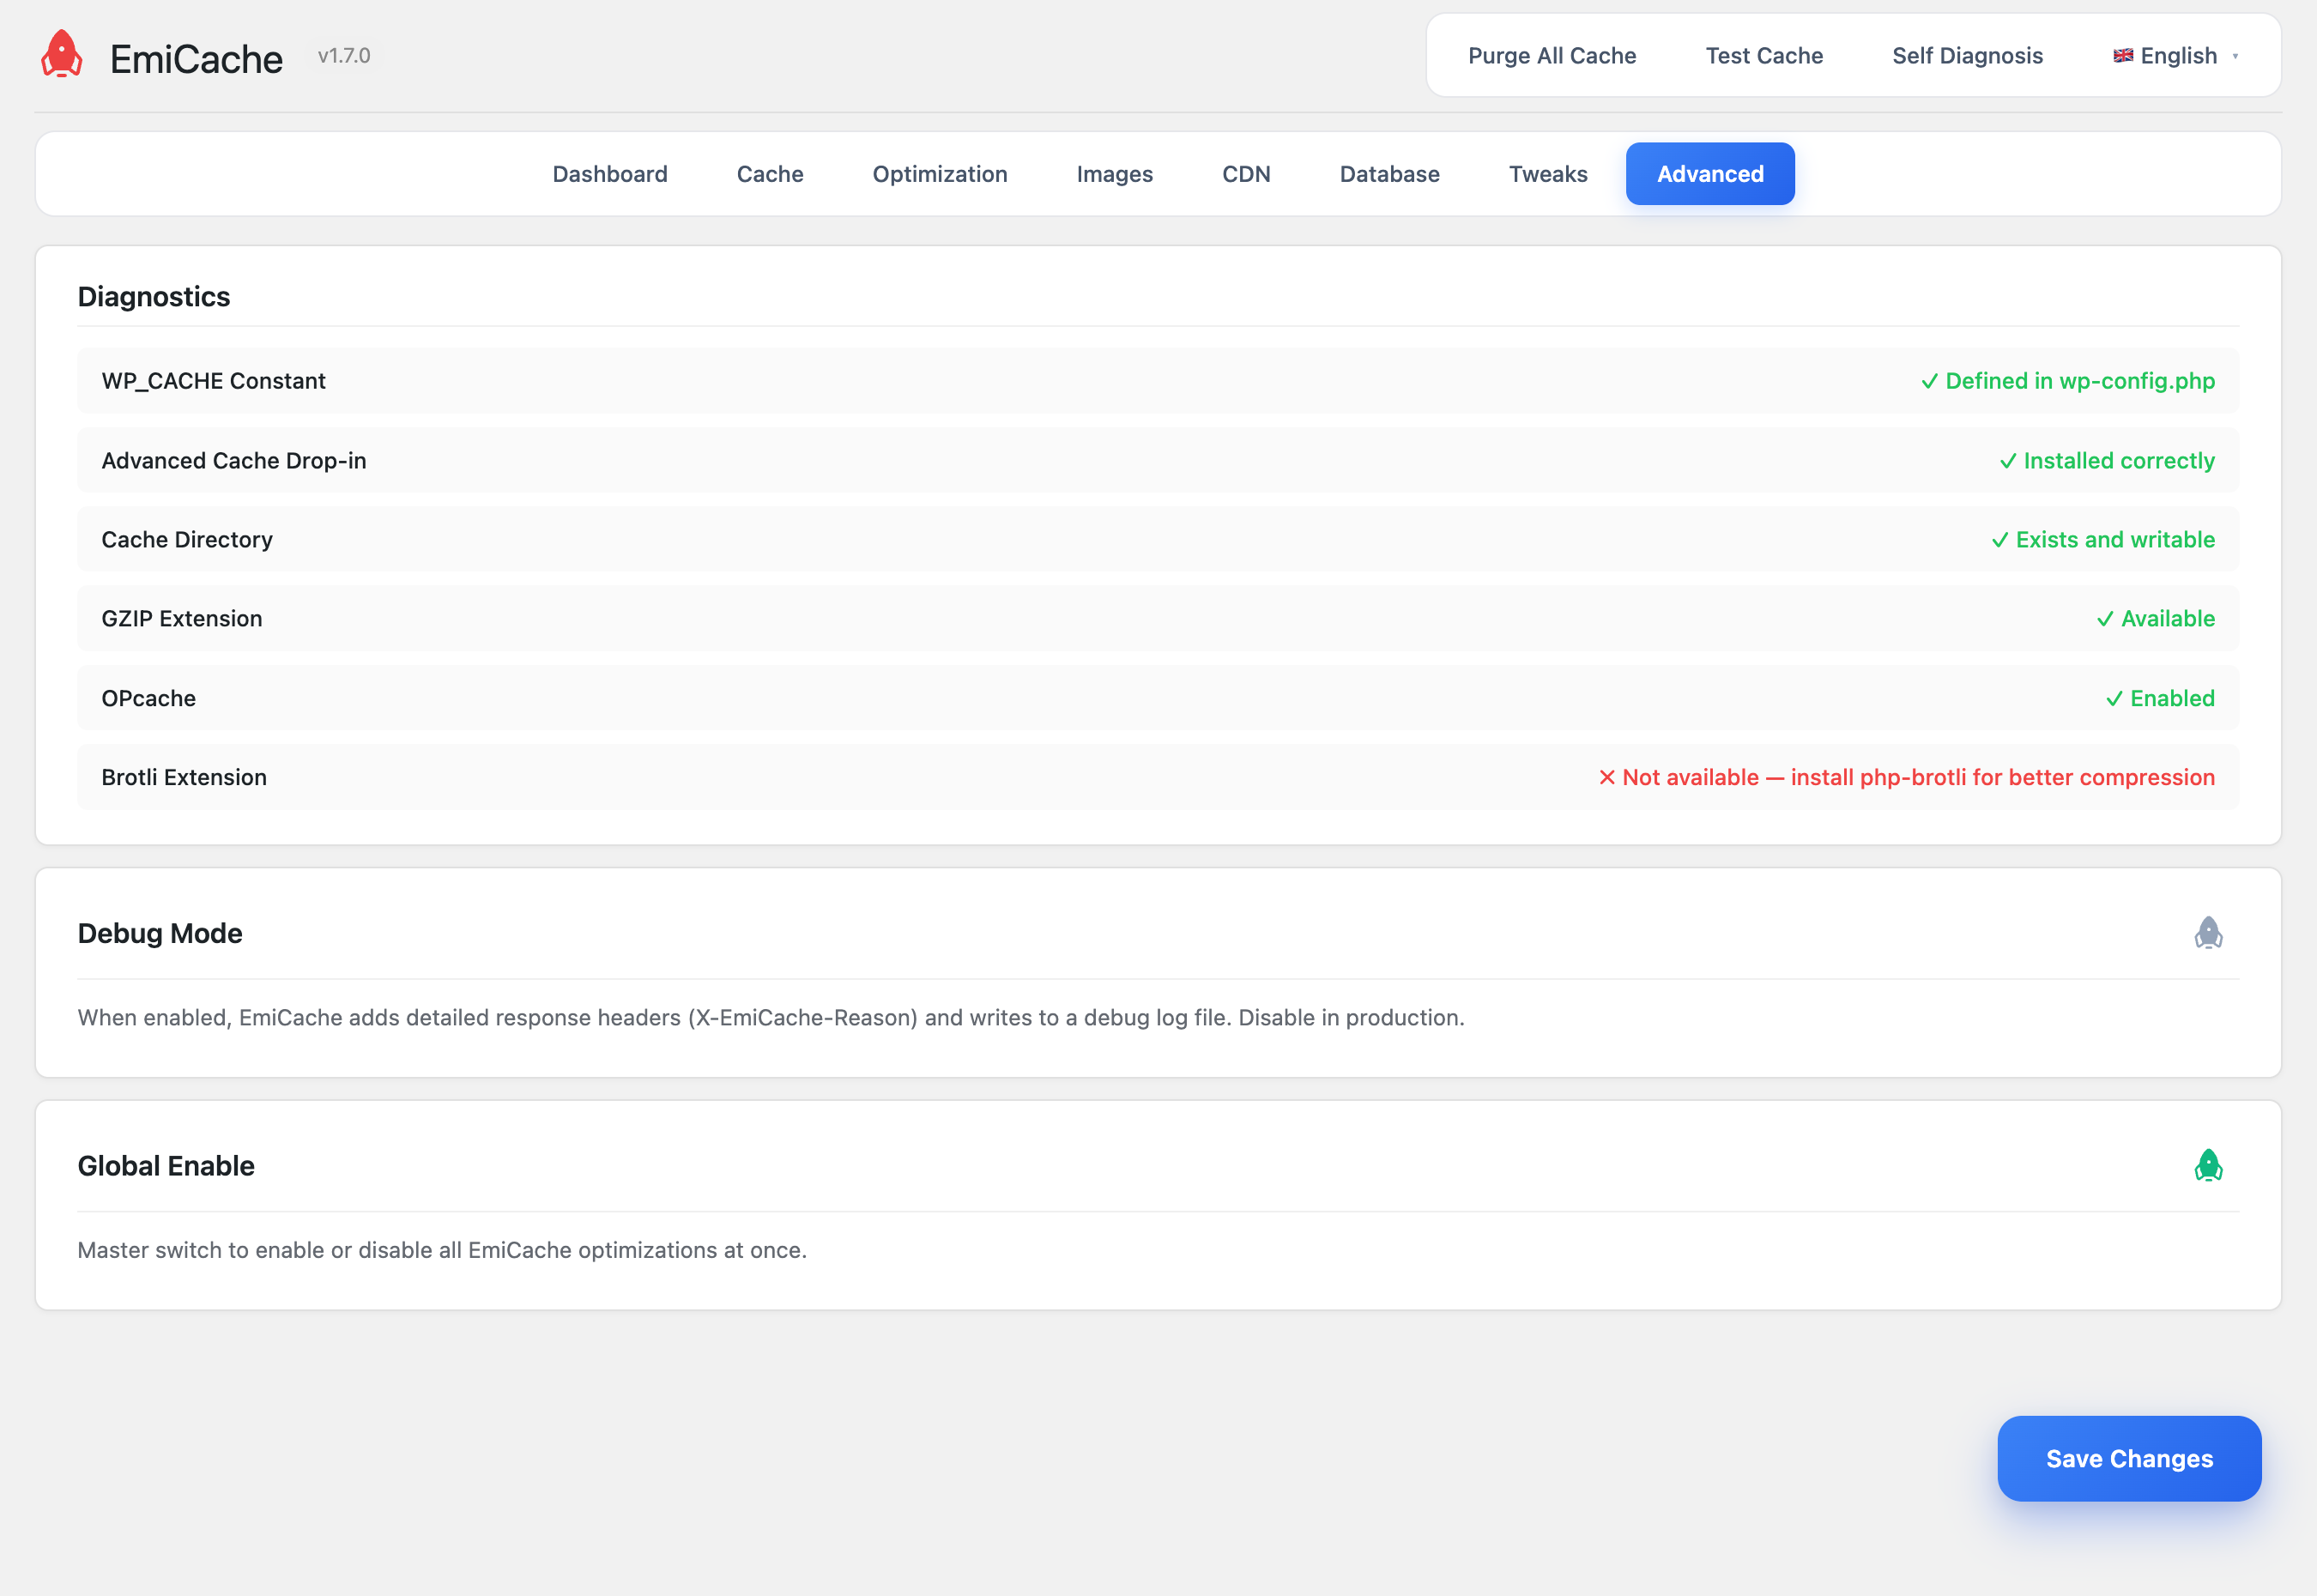Click Purge All Cache
Viewport: 2317px width, 1596px height.
pos(1552,56)
